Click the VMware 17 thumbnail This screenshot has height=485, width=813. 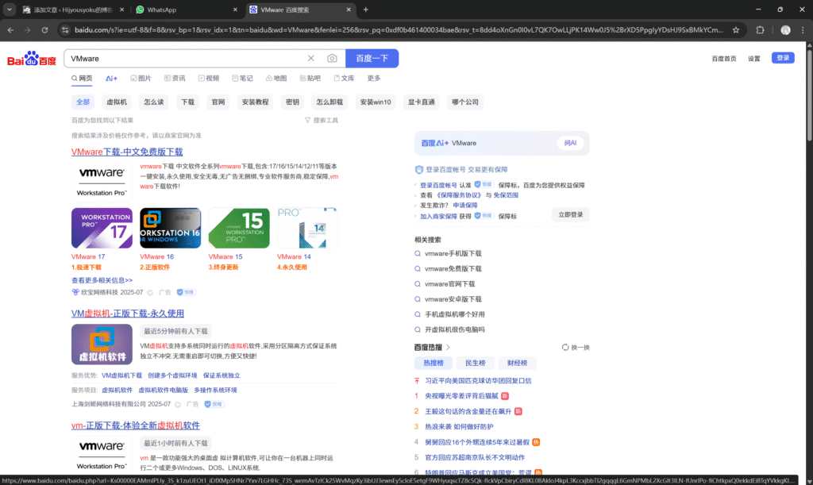pos(102,228)
